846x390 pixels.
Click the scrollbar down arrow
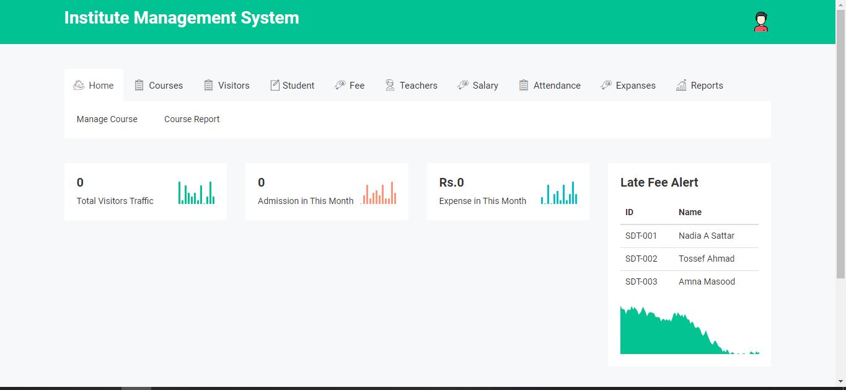[840, 382]
